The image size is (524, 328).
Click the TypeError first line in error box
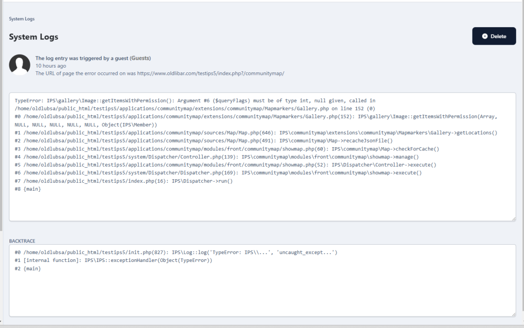[195, 101]
